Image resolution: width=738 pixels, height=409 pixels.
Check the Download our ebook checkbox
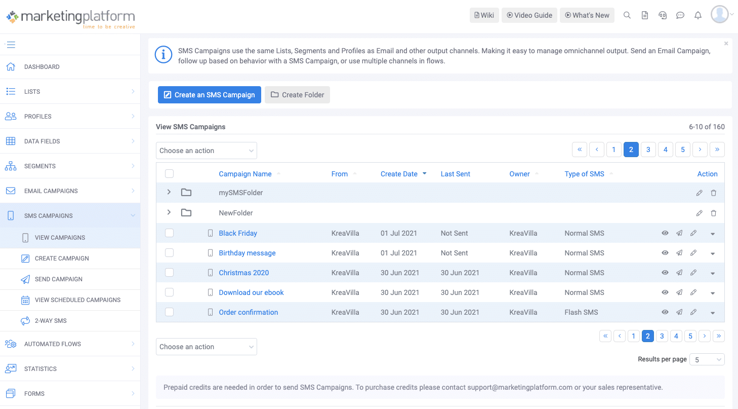[x=170, y=292]
